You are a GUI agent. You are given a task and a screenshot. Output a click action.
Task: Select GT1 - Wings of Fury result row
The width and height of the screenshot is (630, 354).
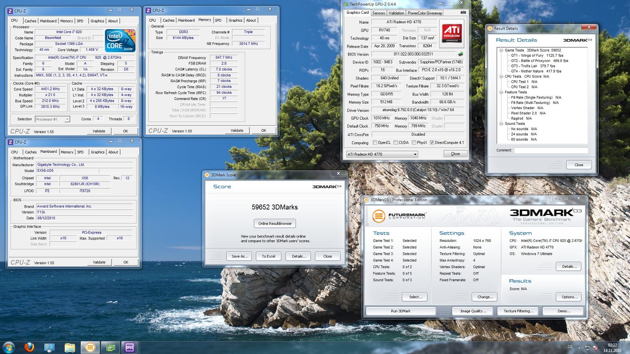coord(537,56)
